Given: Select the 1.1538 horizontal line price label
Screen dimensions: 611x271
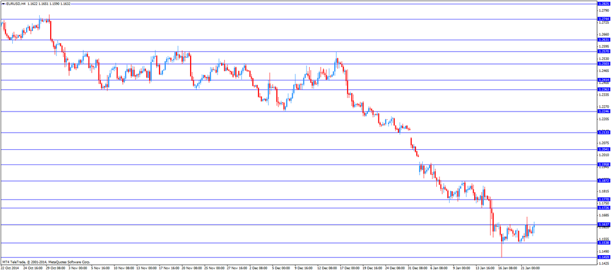Looking at the screenshot, I should point(604,242).
